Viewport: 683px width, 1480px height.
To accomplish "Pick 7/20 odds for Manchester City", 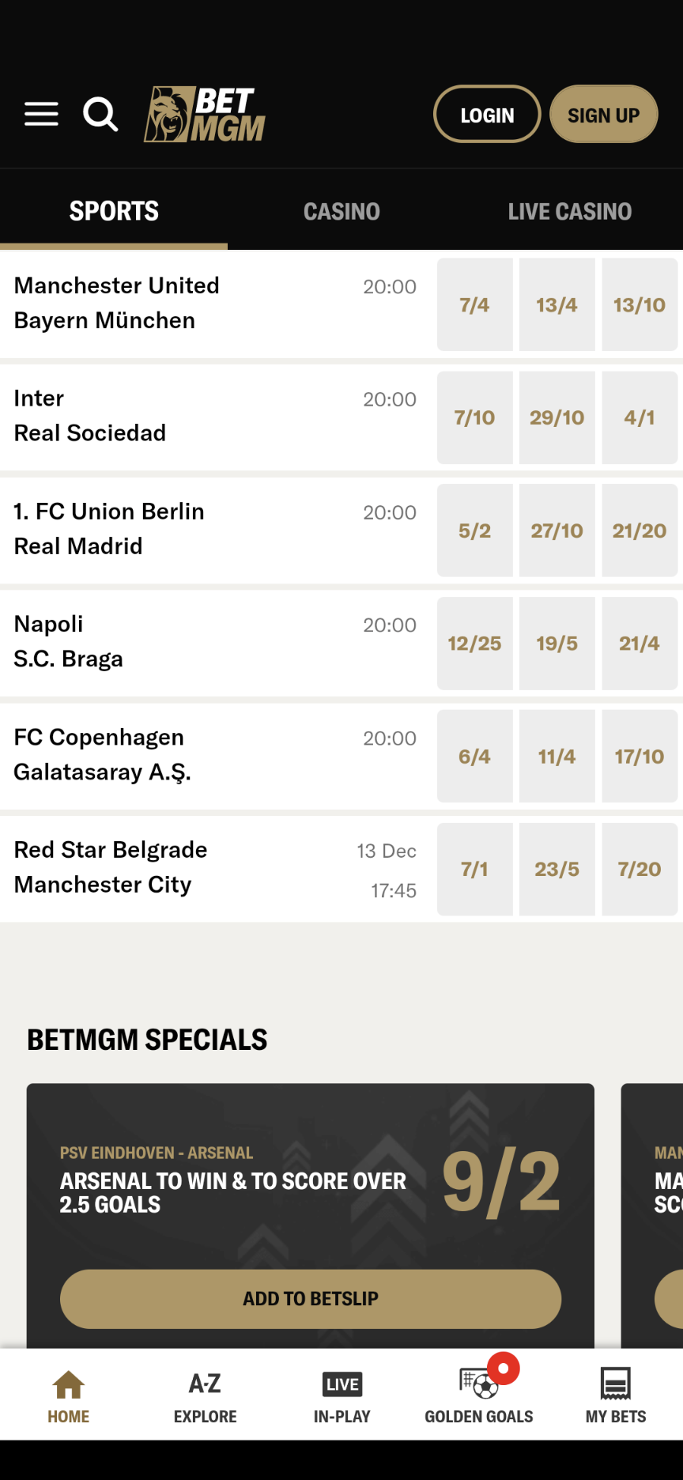I will tap(639, 870).
